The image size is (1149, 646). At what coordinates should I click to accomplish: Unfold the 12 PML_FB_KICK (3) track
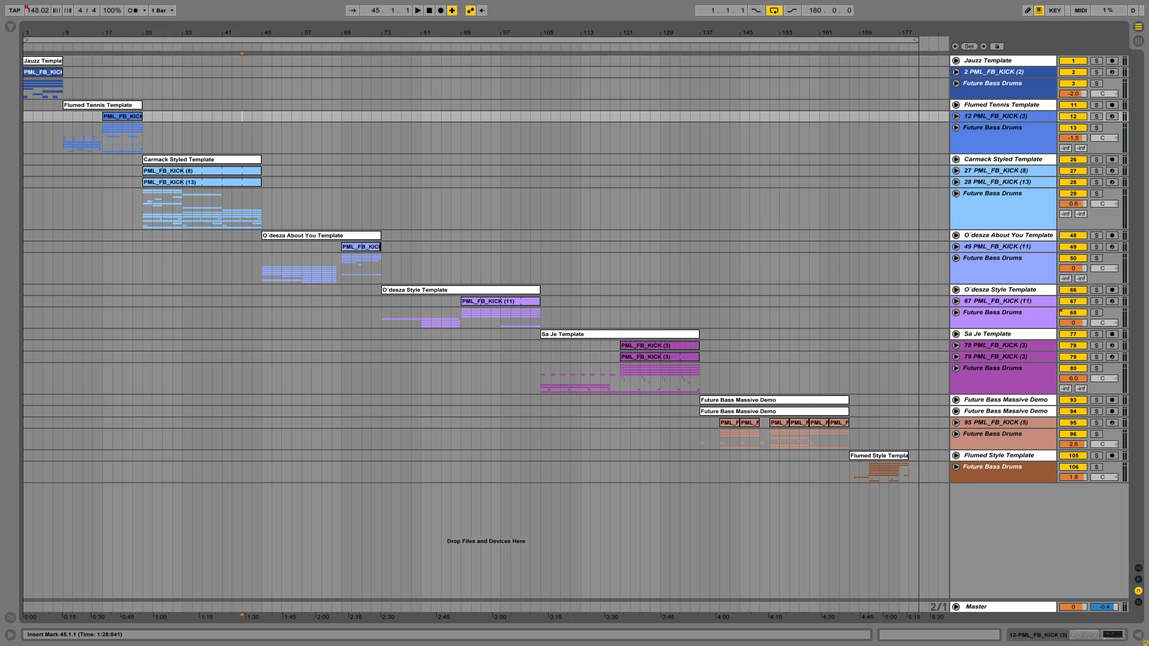[x=956, y=116]
